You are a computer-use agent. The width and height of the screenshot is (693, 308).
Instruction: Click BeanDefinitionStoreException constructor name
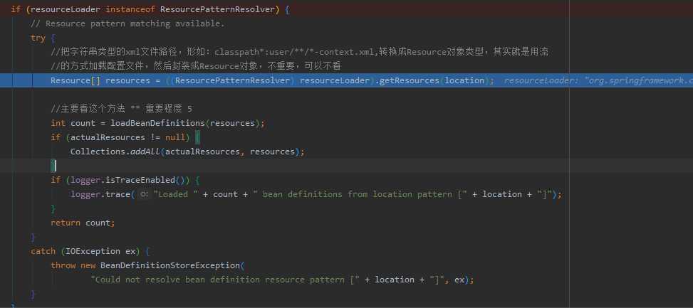[x=170, y=265]
